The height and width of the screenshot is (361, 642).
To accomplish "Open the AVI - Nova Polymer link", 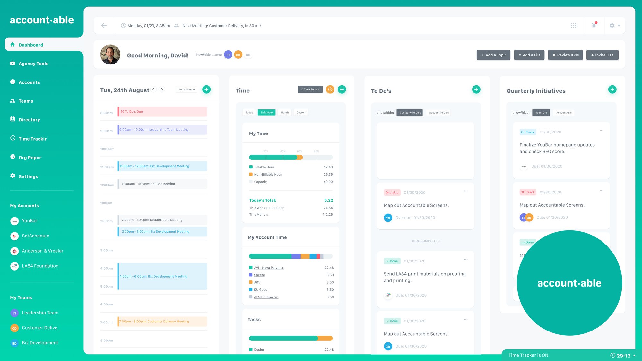I will click(269, 268).
